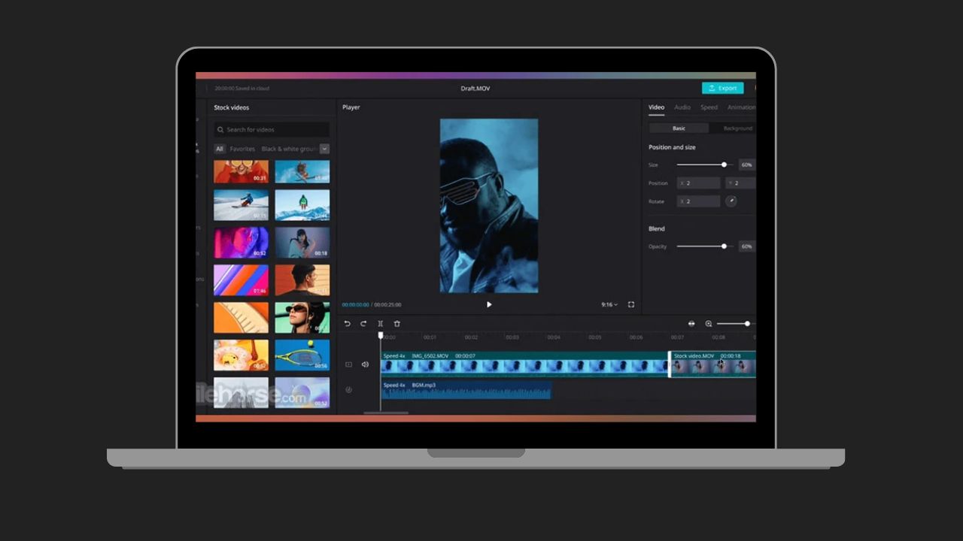Select the orange abstract shape thumbnail
The image size is (963, 541).
[241, 317]
